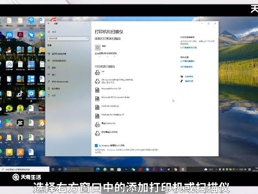Image resolution: width=258 pixels, height=194 pixels.
Task: Open Task View from the taskbar
Action: (60, 169)
